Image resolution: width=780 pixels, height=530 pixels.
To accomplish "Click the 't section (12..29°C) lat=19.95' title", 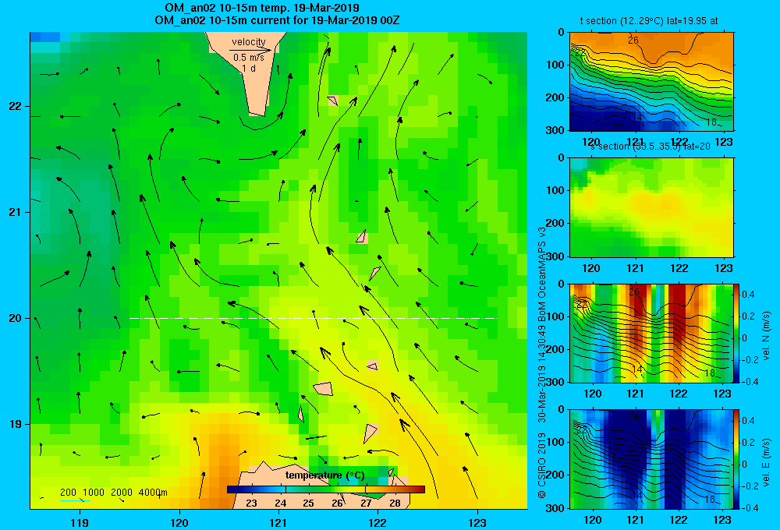I will tap(649, 21).
